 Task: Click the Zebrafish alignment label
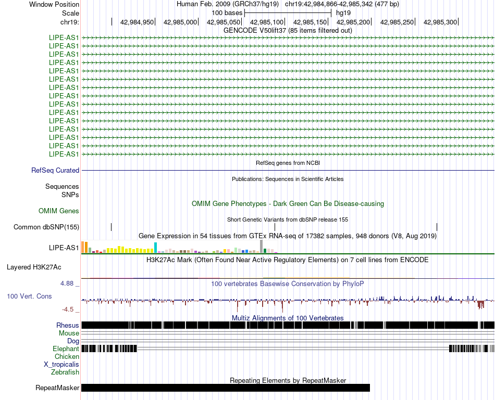coord(65,372)
